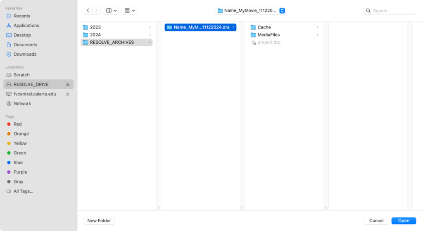Image resolution: width=423 pixels, height=231 pixels.
Task: Expand the 2023 folder
Action: click(x=95, y=27)
